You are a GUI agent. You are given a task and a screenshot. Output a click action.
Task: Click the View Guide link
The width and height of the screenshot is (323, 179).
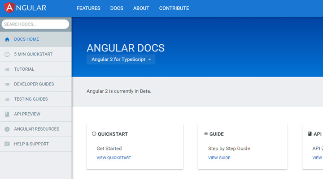(219, 158)
